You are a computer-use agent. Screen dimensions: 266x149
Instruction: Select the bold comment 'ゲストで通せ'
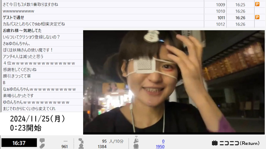pos(13,17)
